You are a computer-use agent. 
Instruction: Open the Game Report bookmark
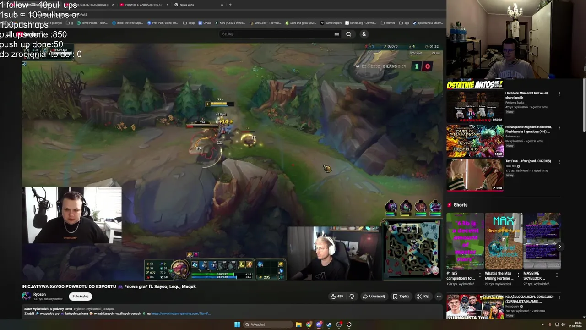(331, 22)
